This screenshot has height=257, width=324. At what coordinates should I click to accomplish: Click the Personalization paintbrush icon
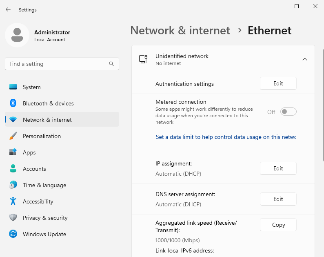pyautogui.click(x=13, y=136)
